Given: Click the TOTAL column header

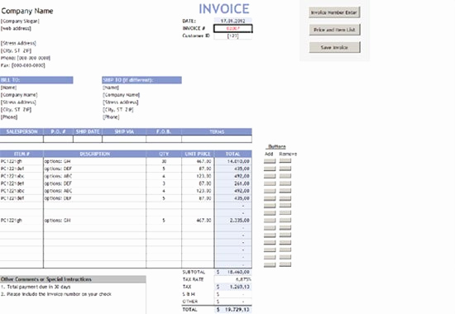Looking at the screenshot, I should (x=233, y=154).
